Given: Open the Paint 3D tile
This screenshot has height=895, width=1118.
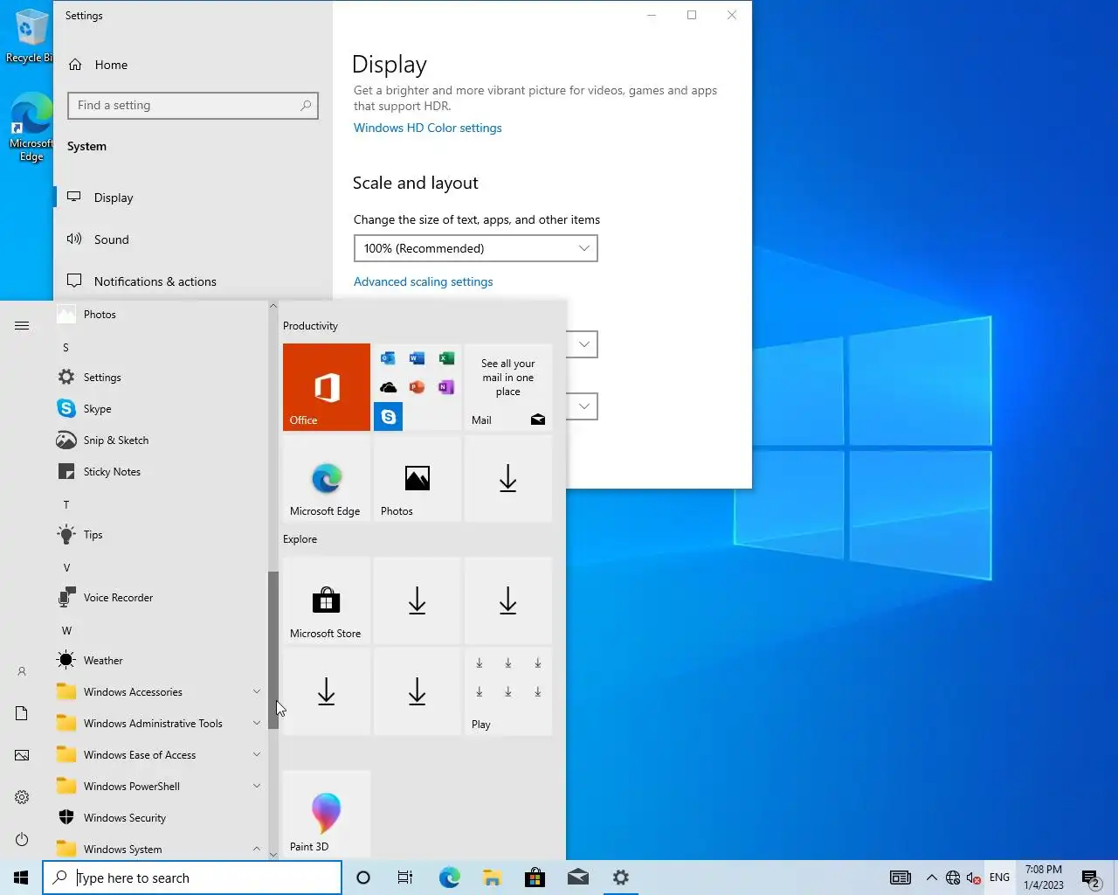Looking at the screenshot, I should [x=327, y=814].
